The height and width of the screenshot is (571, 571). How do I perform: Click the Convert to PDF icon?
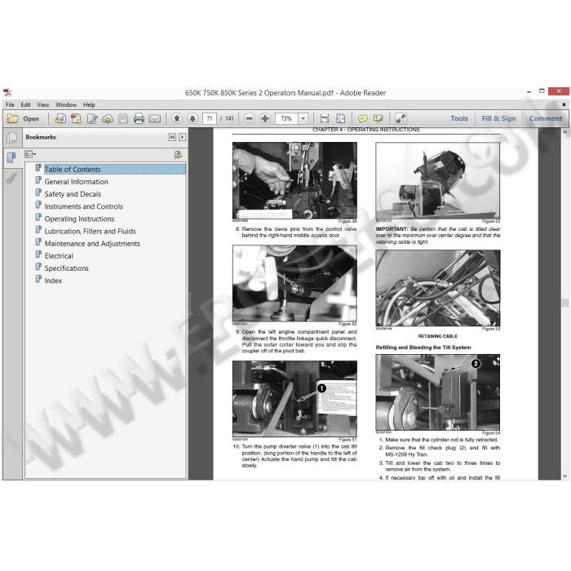(x=76, y=119)
